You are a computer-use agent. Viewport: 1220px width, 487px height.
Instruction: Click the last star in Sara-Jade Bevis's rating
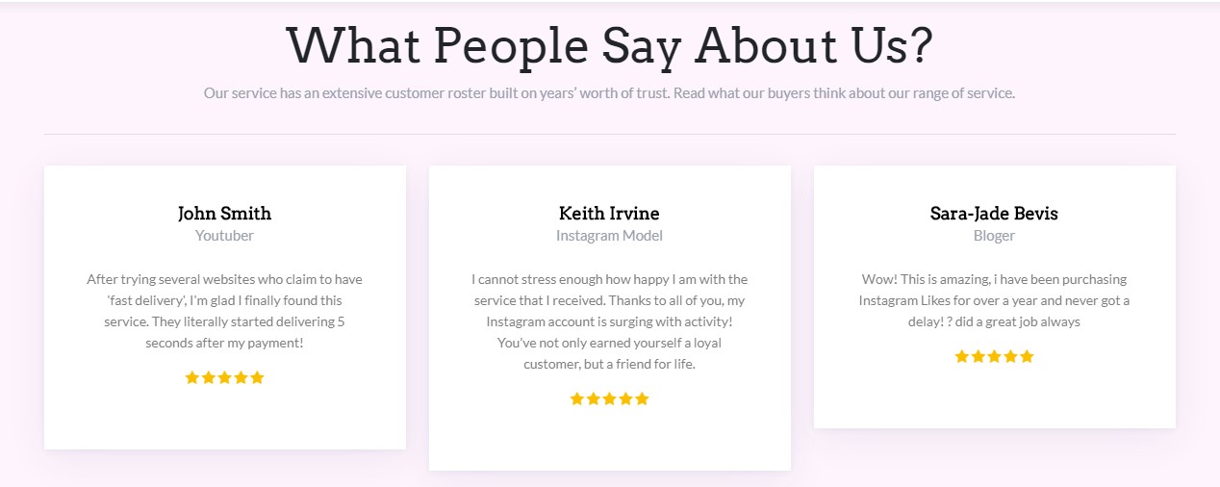coord(1027,357)
